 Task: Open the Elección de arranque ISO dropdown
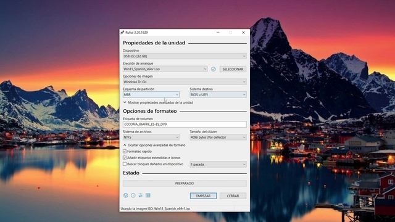tap(165, 69)
